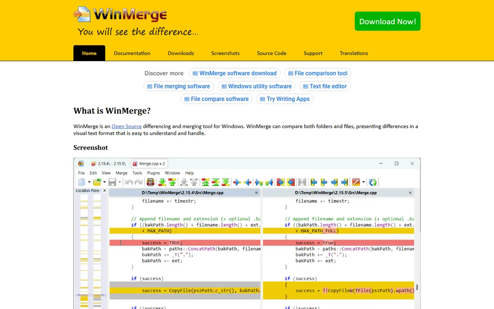Select the Home navigation tab
The width and height of the screenshot is (494, 309).
(x=89, y=53)
